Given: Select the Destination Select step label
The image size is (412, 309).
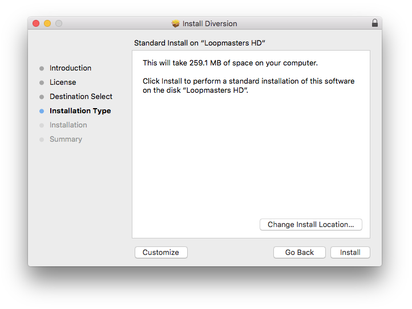Looking at the screenshot, I should click(81, 97).
